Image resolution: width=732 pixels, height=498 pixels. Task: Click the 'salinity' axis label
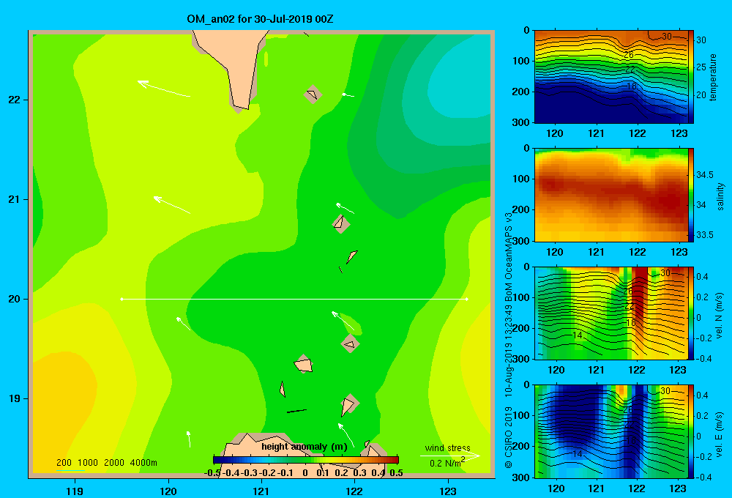(x=720, y=197)
